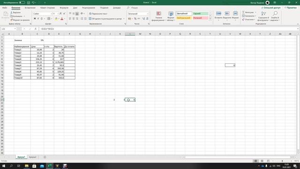Toggle bottom vertical alignment
This screenshot has height=169, width=300.
[77, 14]
